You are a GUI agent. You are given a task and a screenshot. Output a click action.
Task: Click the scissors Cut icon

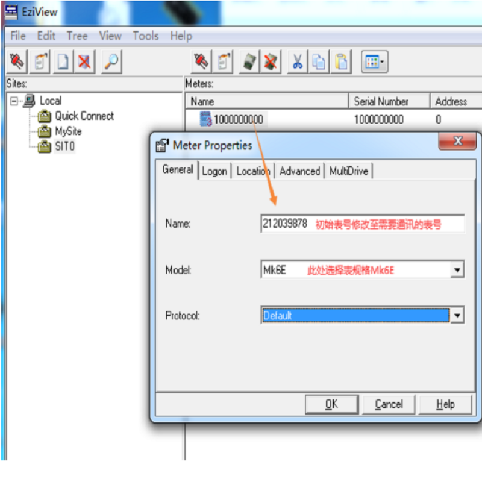[x=297, y=62]
